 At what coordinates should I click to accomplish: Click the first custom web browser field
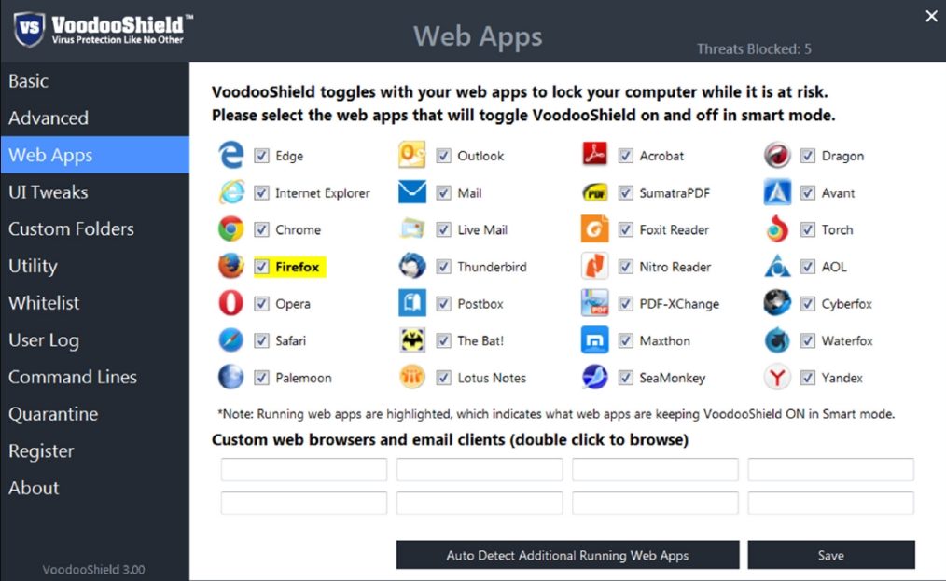(x=304, y=469)
